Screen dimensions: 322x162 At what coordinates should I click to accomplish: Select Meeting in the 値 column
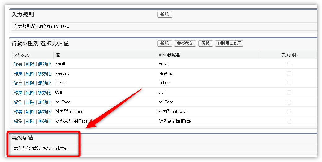click(x=62, y=73)
